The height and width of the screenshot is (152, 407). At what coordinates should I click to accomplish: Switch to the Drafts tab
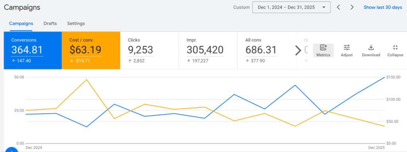tap(50, 23)
